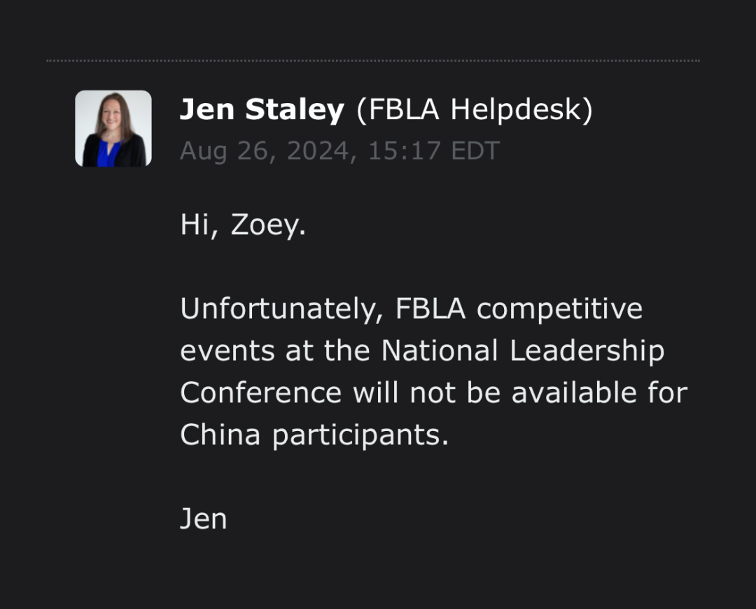This screenshot has height=609, width=756.
Task: Click the word Leadership in the message
Action: click(x=587, y=350)
